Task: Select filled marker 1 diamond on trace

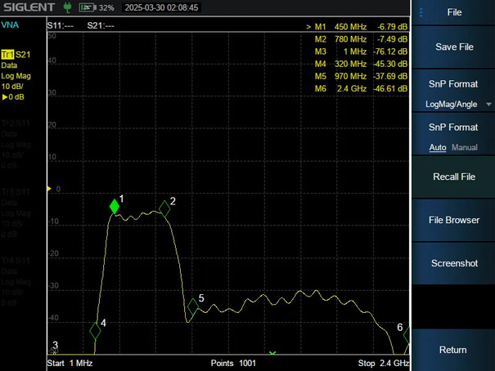Action: point(115,207)
